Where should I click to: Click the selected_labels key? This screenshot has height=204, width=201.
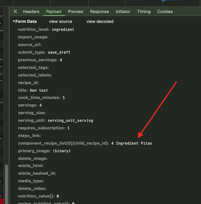pos(35,75)
